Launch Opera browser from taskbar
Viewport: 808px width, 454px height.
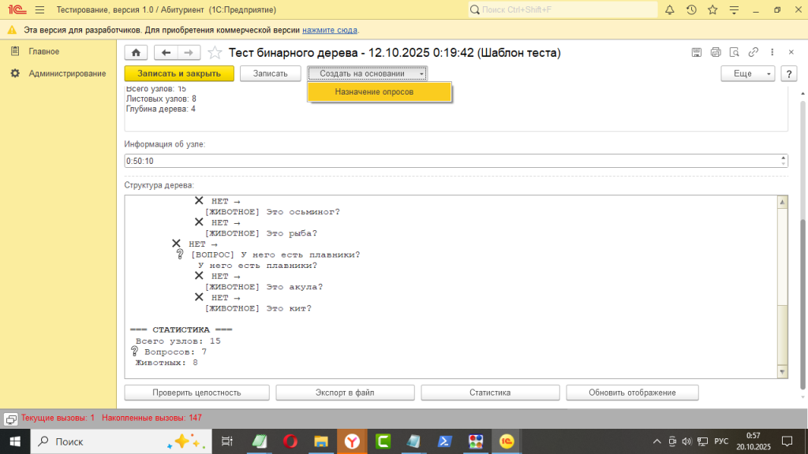pos(290,441)
